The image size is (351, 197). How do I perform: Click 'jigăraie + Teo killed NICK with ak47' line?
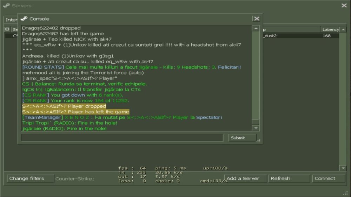pos(67,39)
